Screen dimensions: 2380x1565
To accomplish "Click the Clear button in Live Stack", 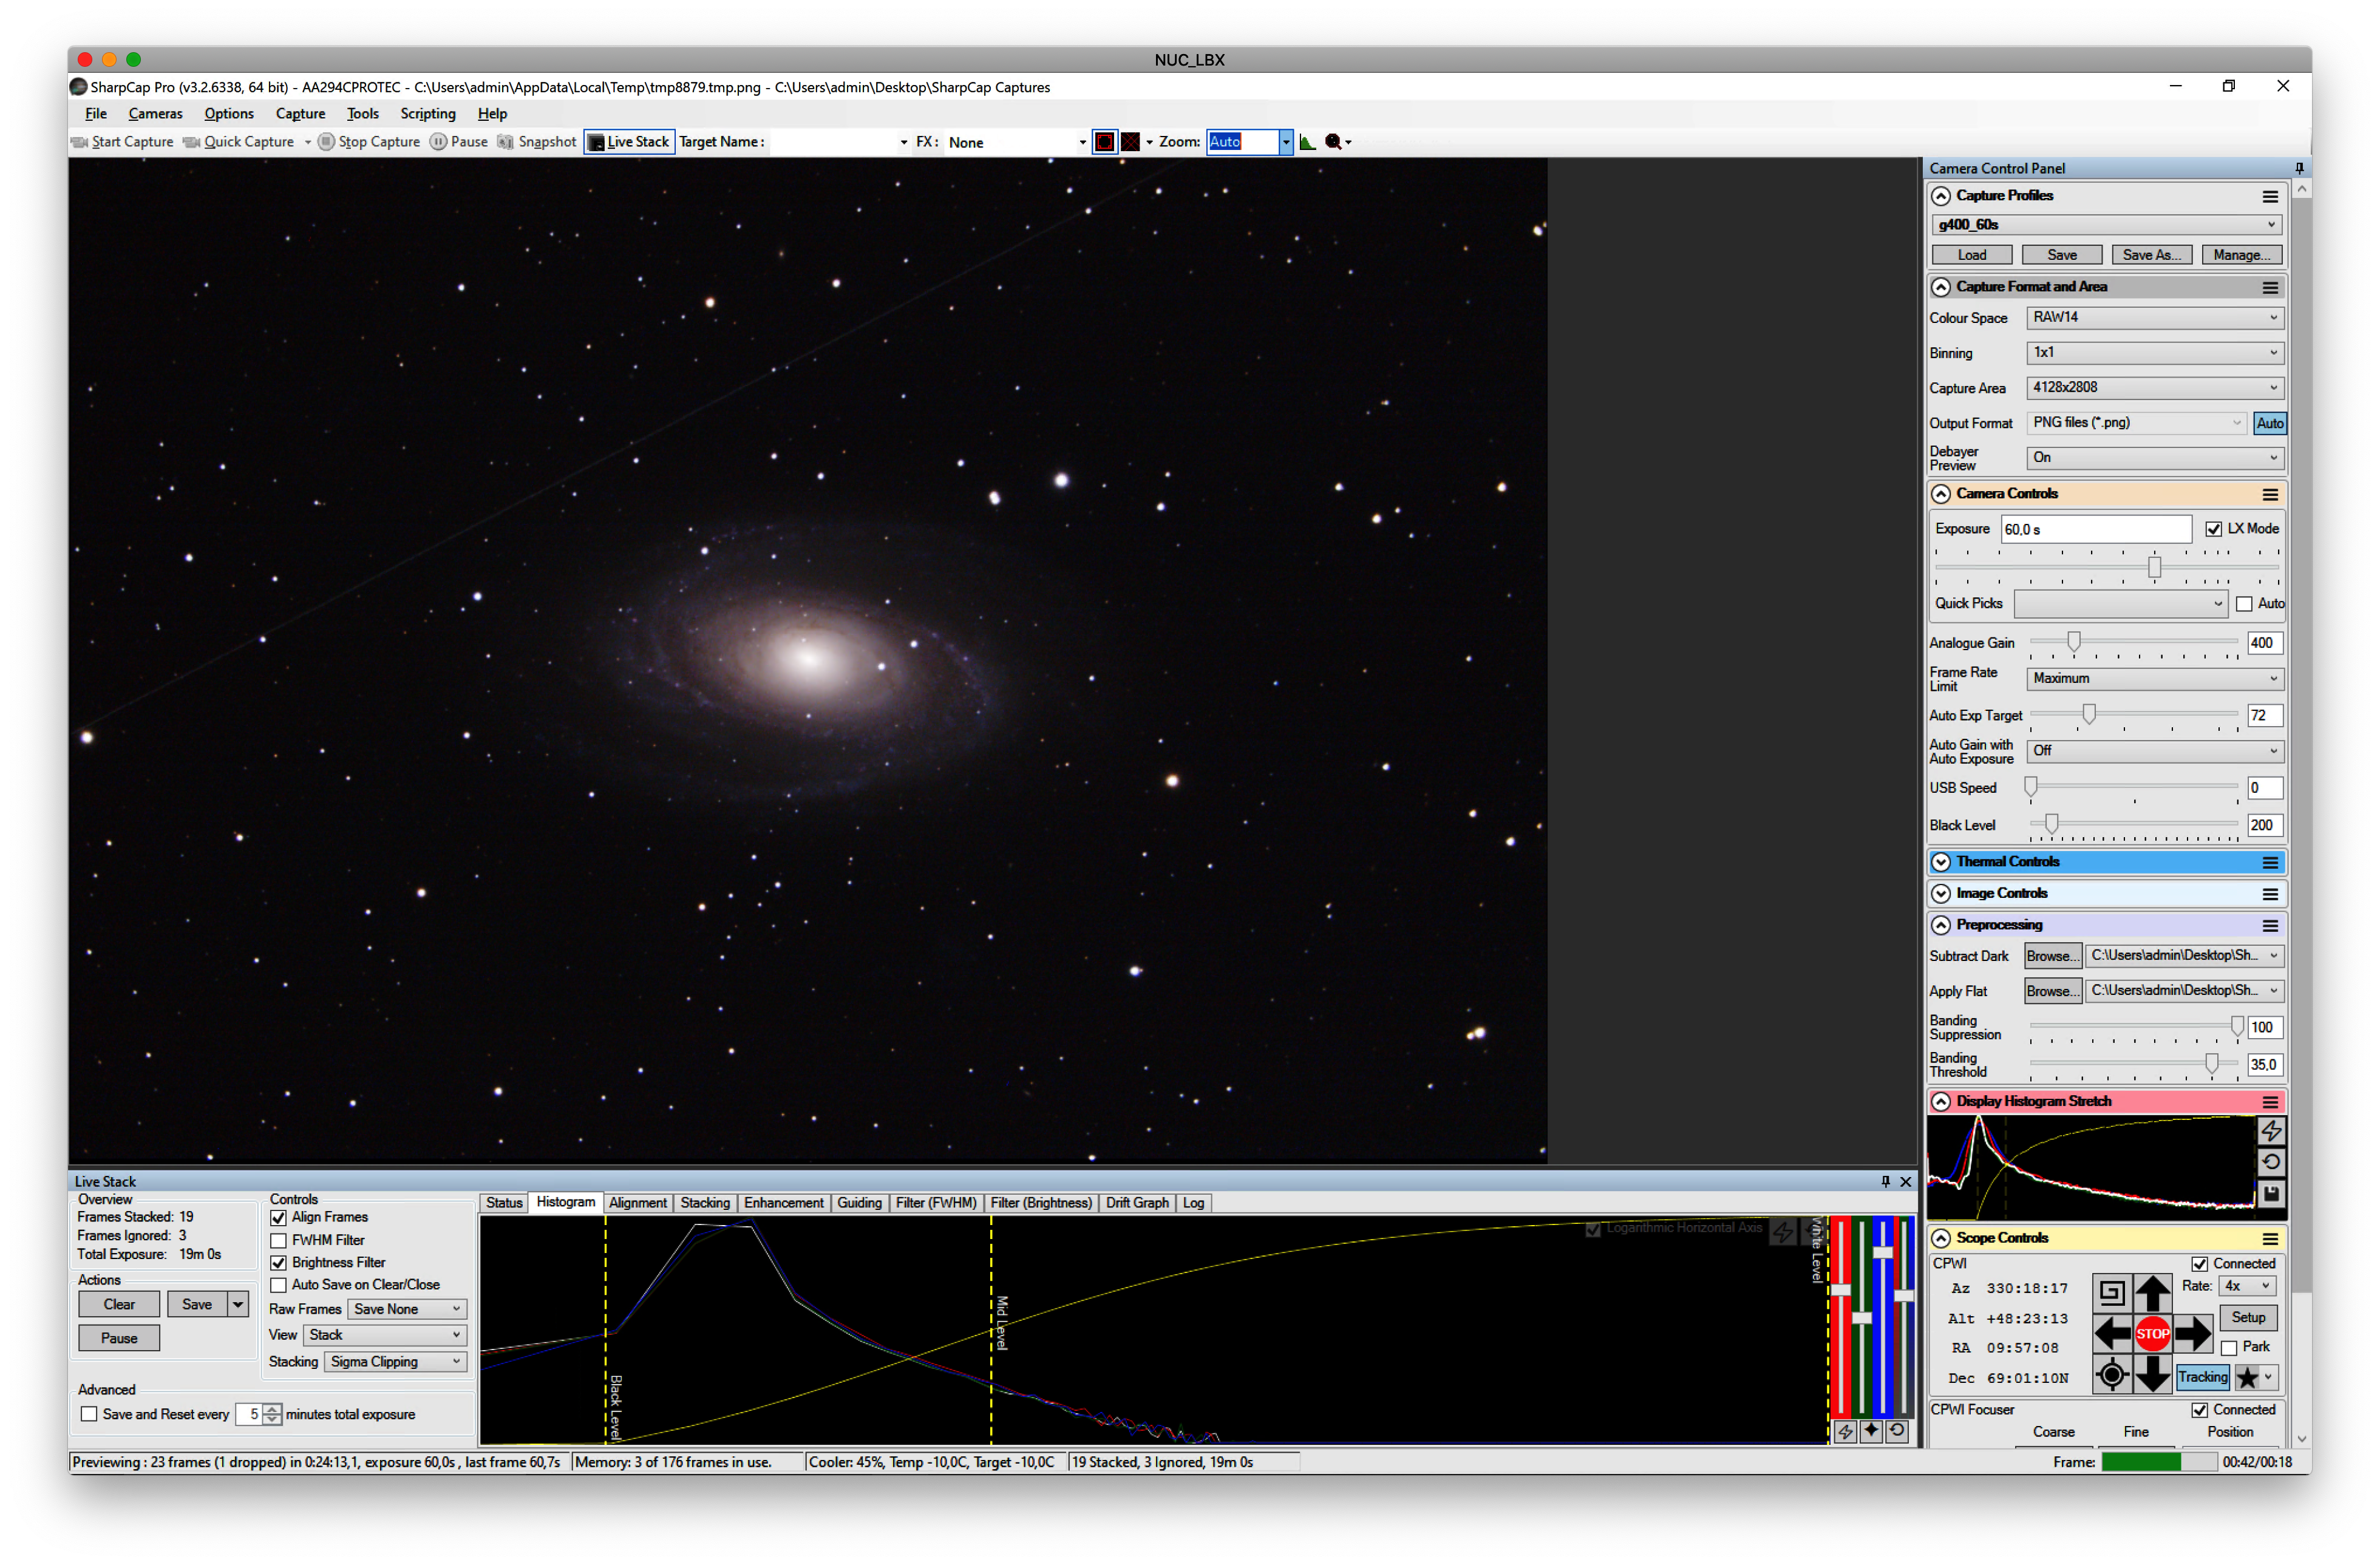I will pos(119,1304).
